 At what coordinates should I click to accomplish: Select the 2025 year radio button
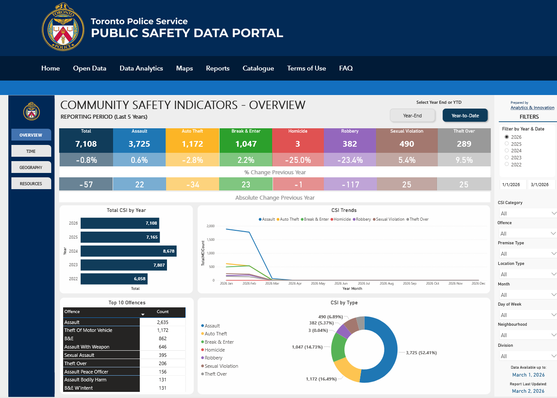point(507,144)
